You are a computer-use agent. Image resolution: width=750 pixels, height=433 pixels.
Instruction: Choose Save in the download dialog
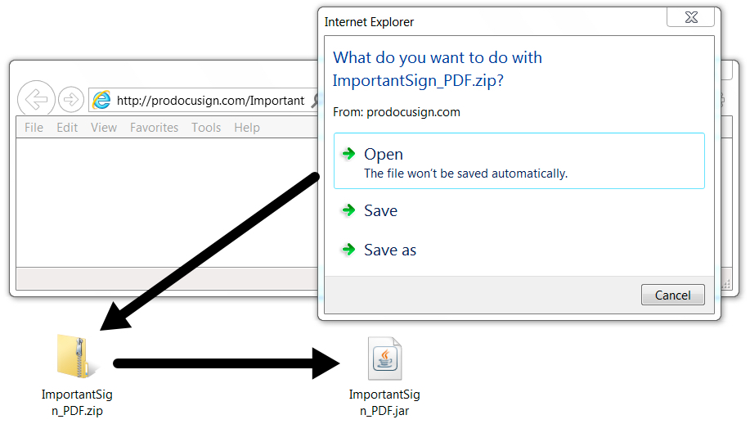click(x=381, y=210)
